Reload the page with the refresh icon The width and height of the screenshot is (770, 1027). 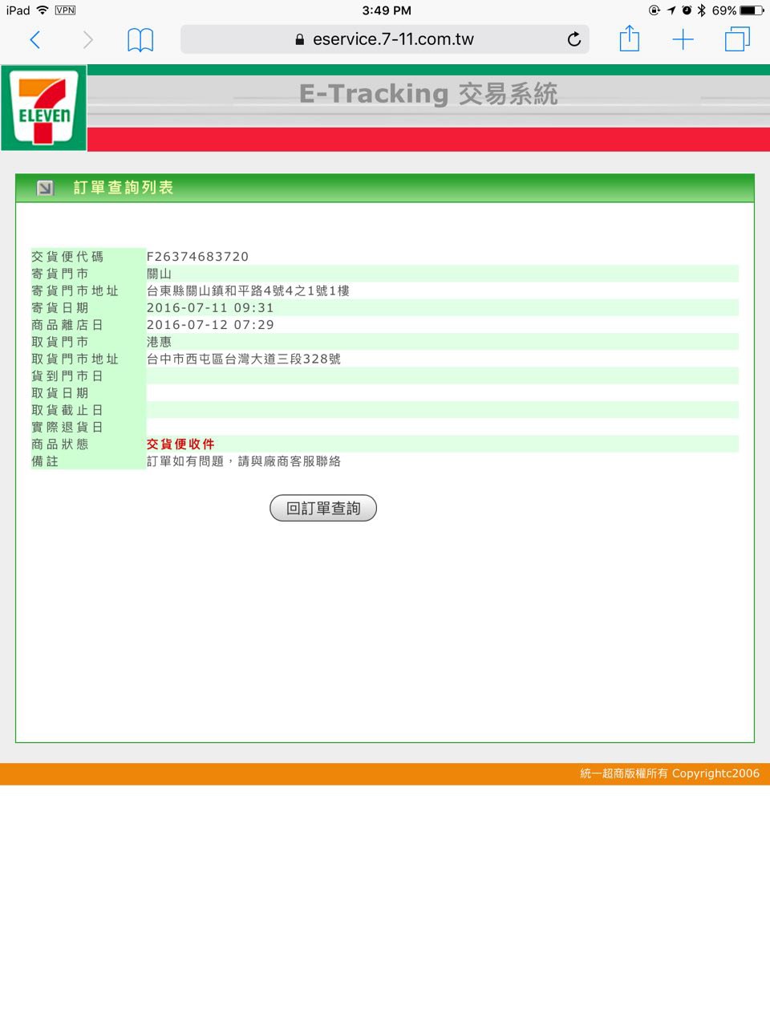click(573, 39)
